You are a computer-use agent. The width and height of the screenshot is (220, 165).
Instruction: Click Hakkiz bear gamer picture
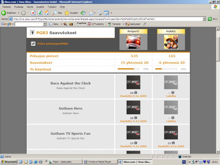point(171,42)
